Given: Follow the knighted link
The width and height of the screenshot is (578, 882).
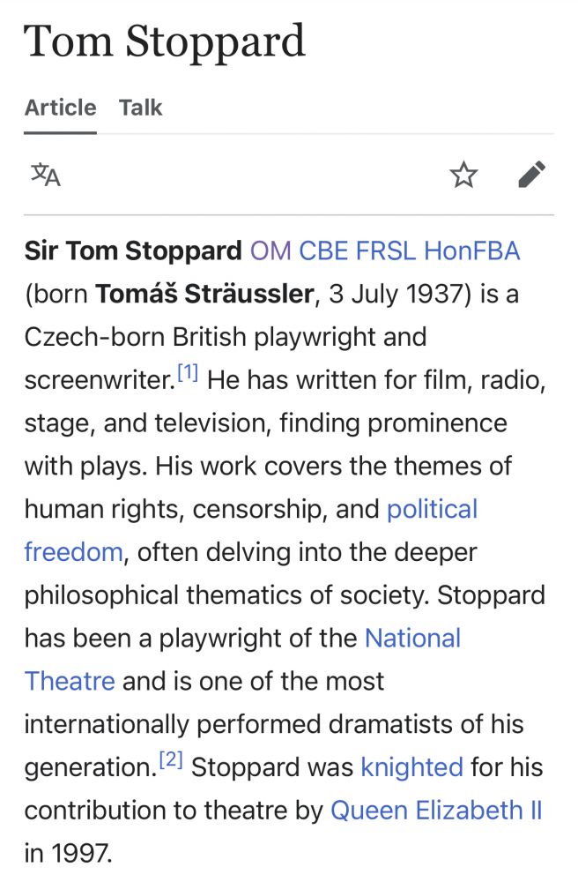Looking at the screenshot, I should click(411, 767).
